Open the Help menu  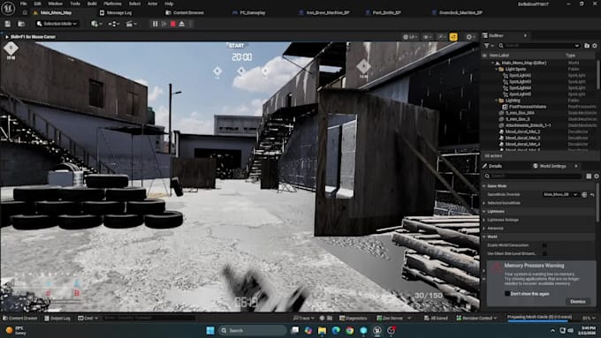click(x=169, y=4)
